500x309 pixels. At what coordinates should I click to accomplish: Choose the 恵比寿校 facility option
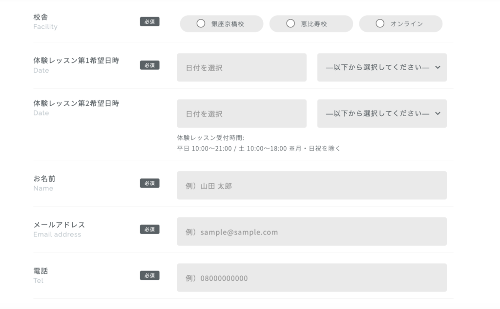coord(291,23)
